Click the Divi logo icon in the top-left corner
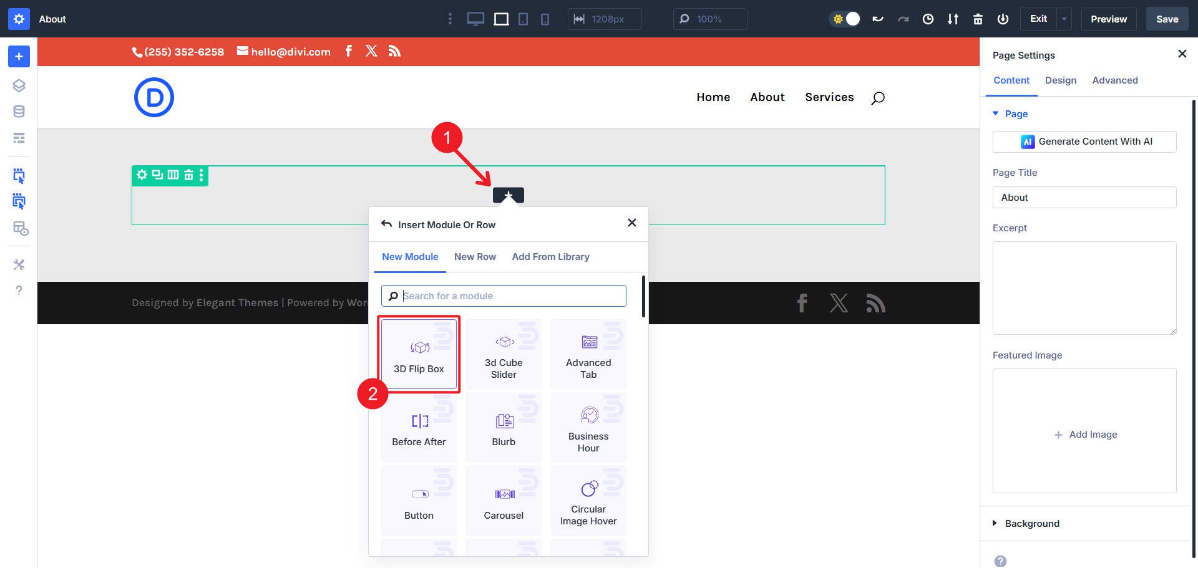The height and width of the screenshot is (568, 1198). coord(18,19)
